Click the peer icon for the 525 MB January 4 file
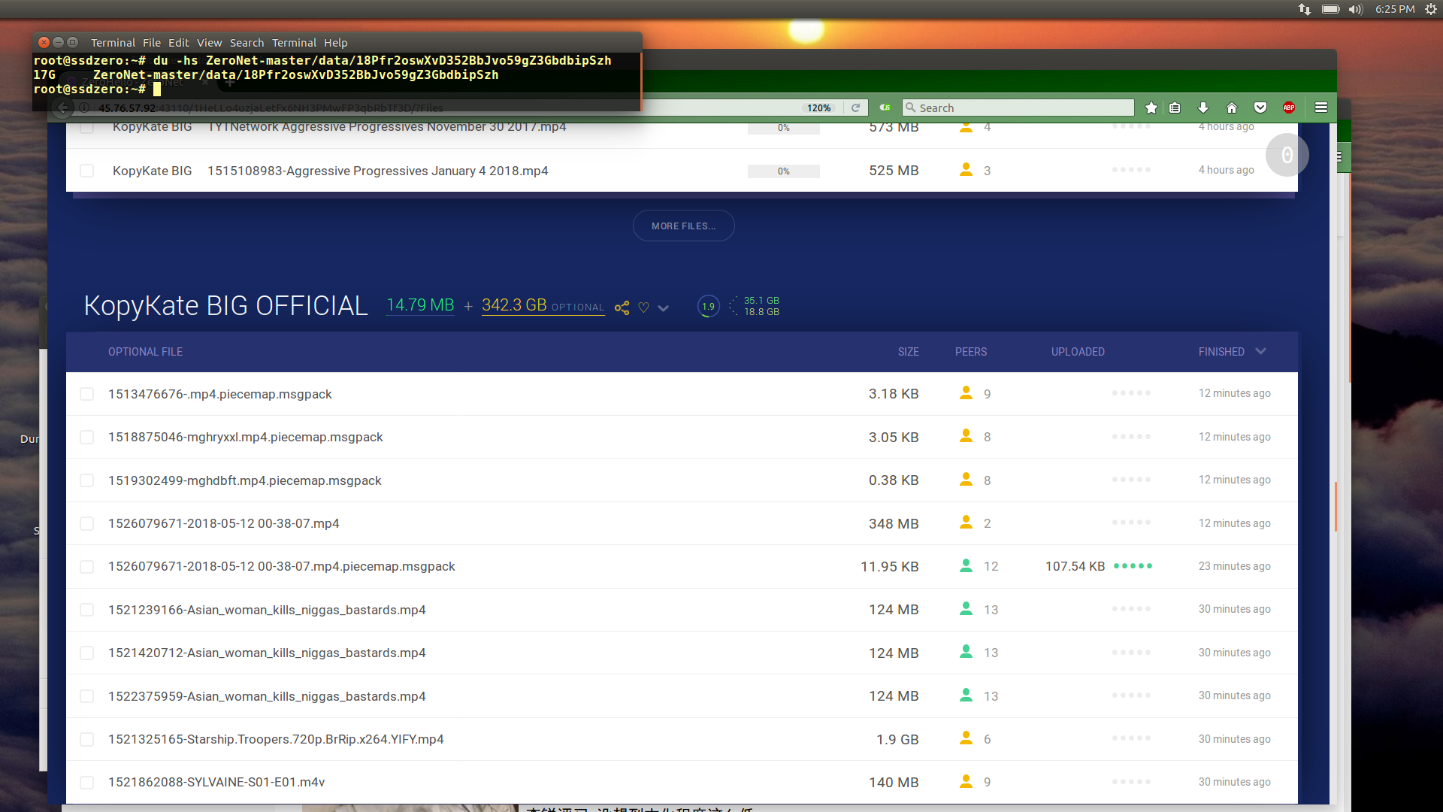Image resolution: width=1443 pixels, height=812 pixels. coord(966,170)
